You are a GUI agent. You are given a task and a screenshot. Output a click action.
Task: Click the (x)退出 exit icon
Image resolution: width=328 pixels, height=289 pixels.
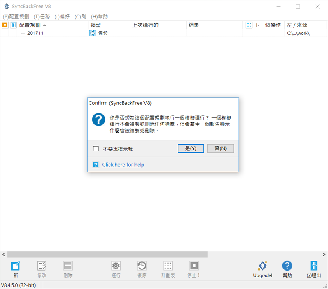[x=314, y=266]
